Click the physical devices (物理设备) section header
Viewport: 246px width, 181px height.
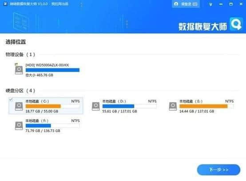(x=20, y=54)
